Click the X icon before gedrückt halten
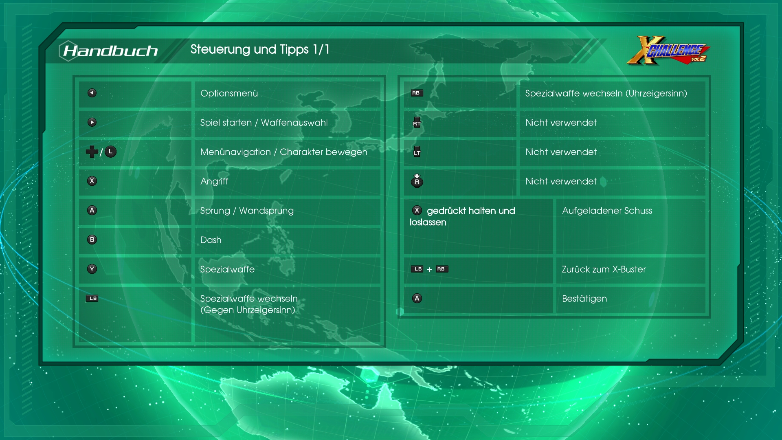Screen dimensions: 782x440 (417, 210)
